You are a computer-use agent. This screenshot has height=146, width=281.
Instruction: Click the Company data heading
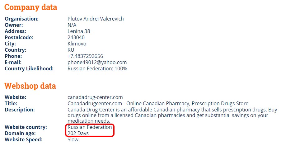(x=30, y=7)
